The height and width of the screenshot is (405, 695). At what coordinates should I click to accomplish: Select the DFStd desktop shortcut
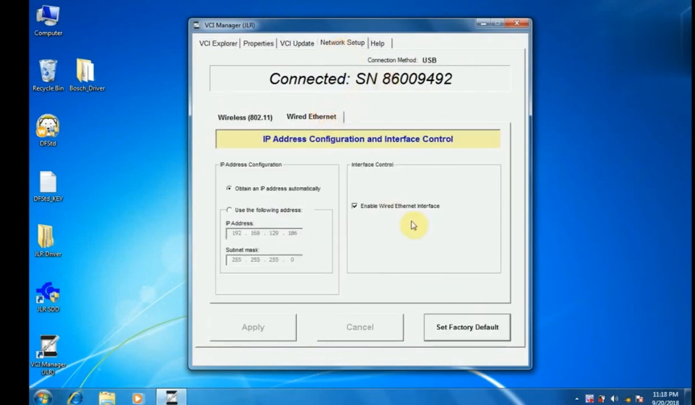48,131
